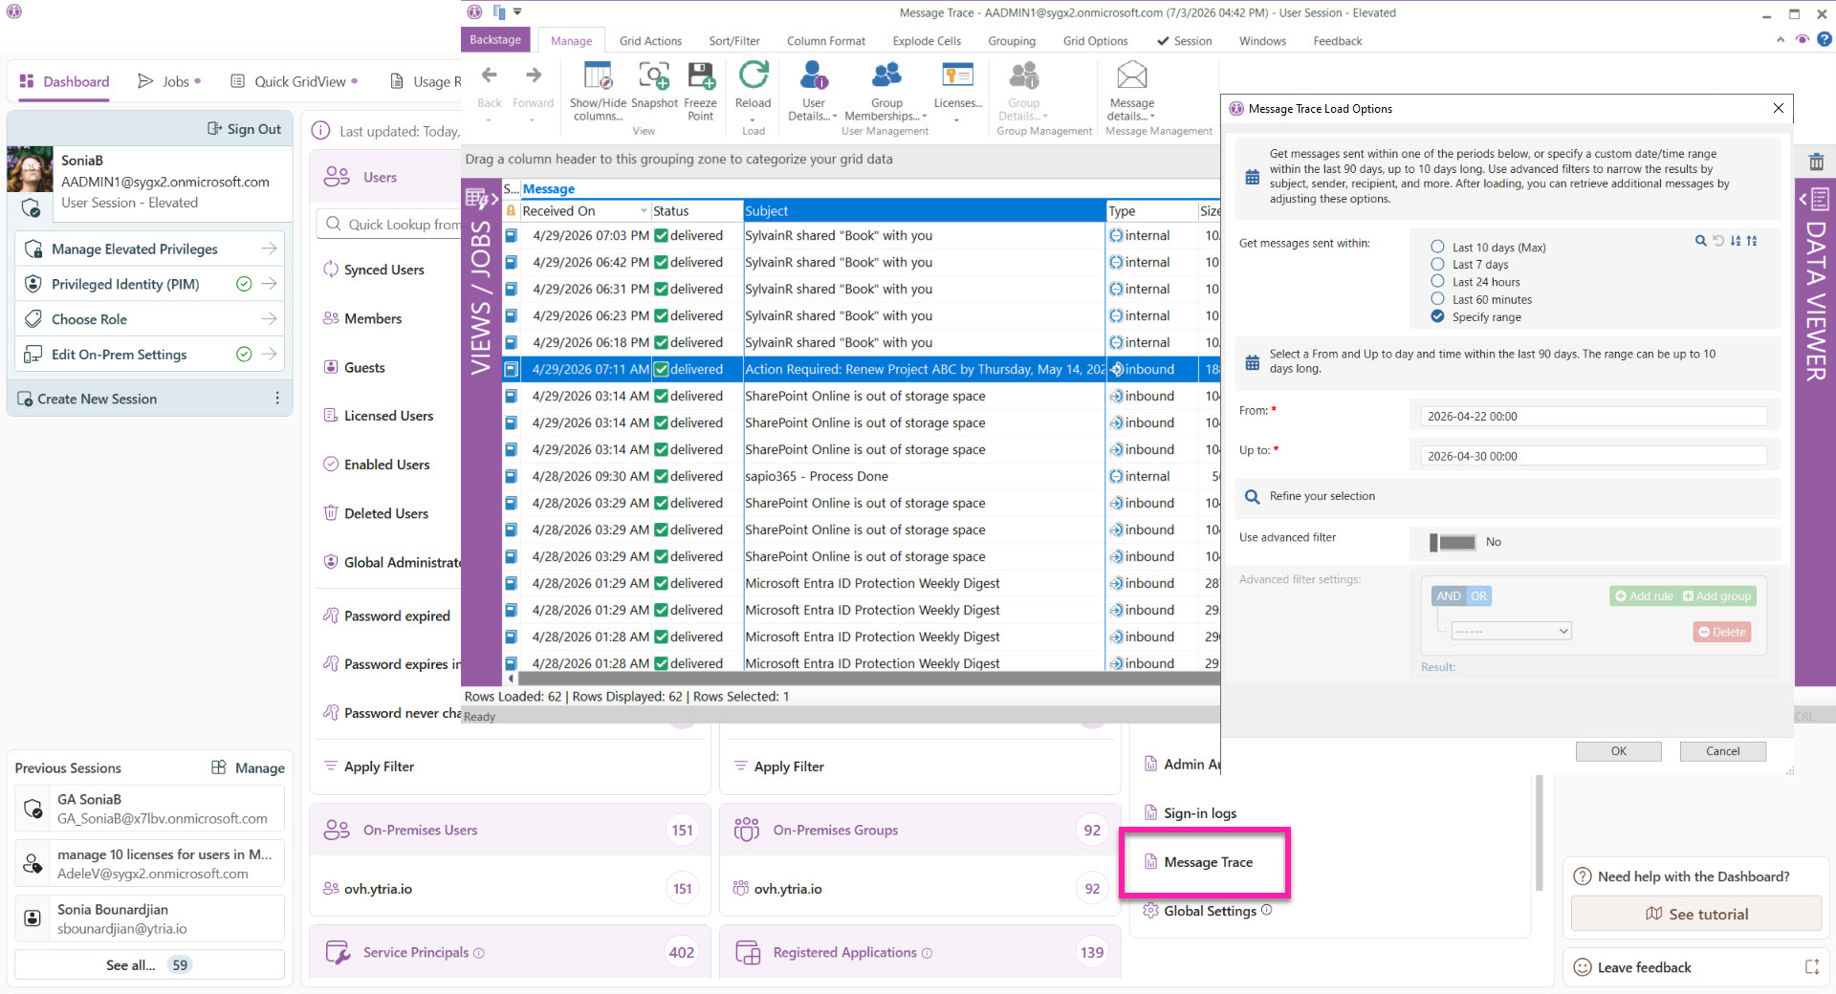
Task: Click the Sign Out button
Action: [245, 129]
